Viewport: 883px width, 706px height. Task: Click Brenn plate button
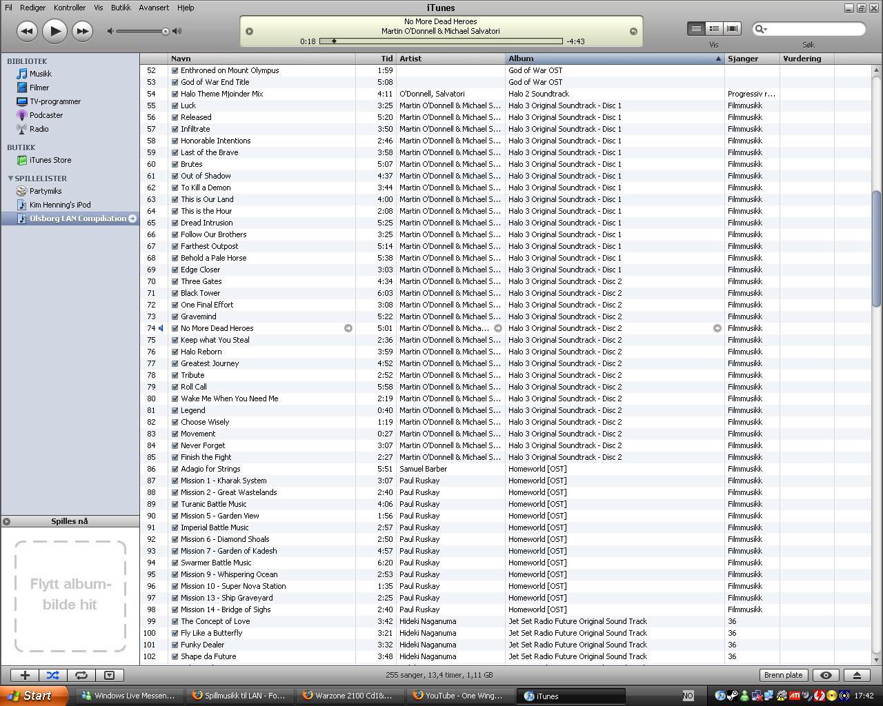784,675
